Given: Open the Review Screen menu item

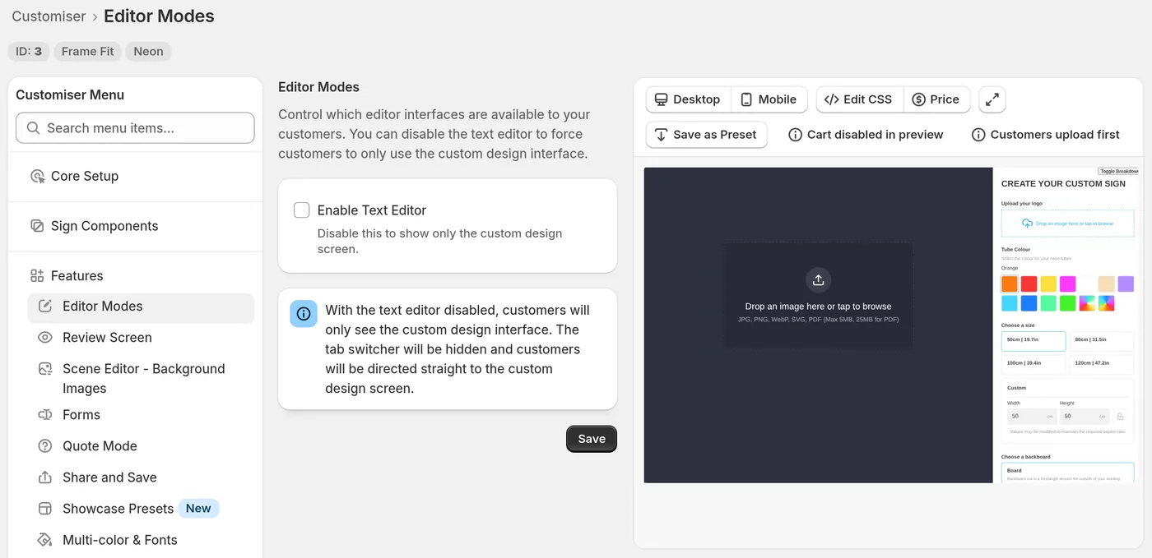Looking at the screenshot, I should point(141,338).
